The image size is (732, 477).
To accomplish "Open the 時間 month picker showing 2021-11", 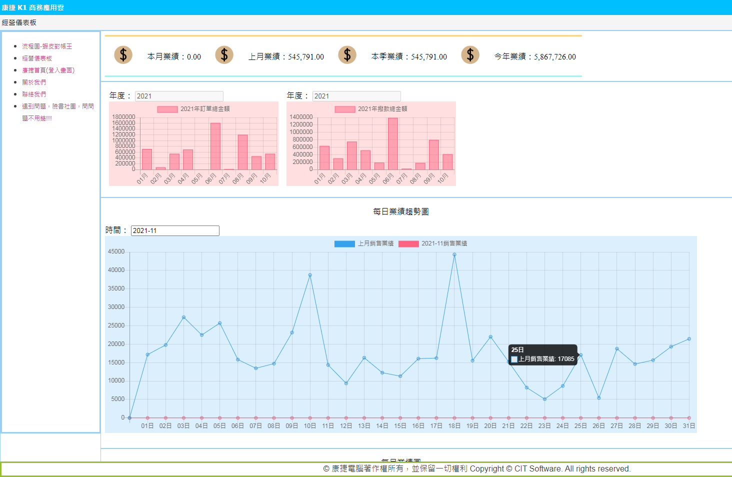I will pyautogui.click(x=175, y=230).
